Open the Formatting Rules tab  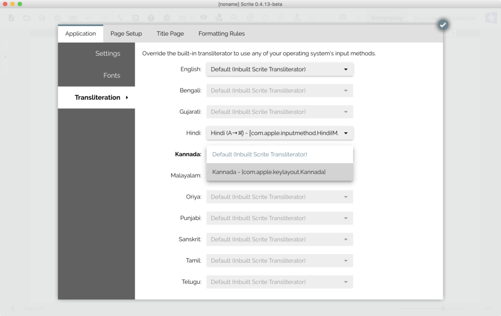[221, 34]
